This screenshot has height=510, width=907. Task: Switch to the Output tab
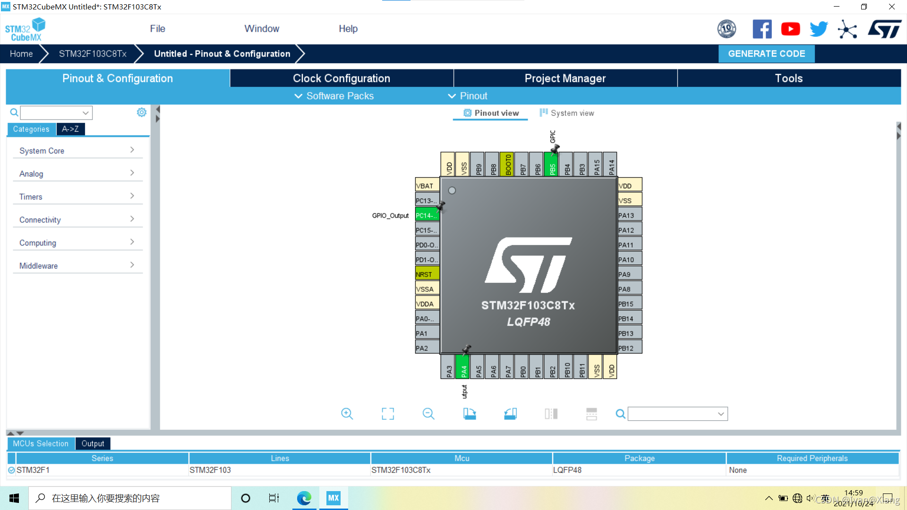coord(93,443)
